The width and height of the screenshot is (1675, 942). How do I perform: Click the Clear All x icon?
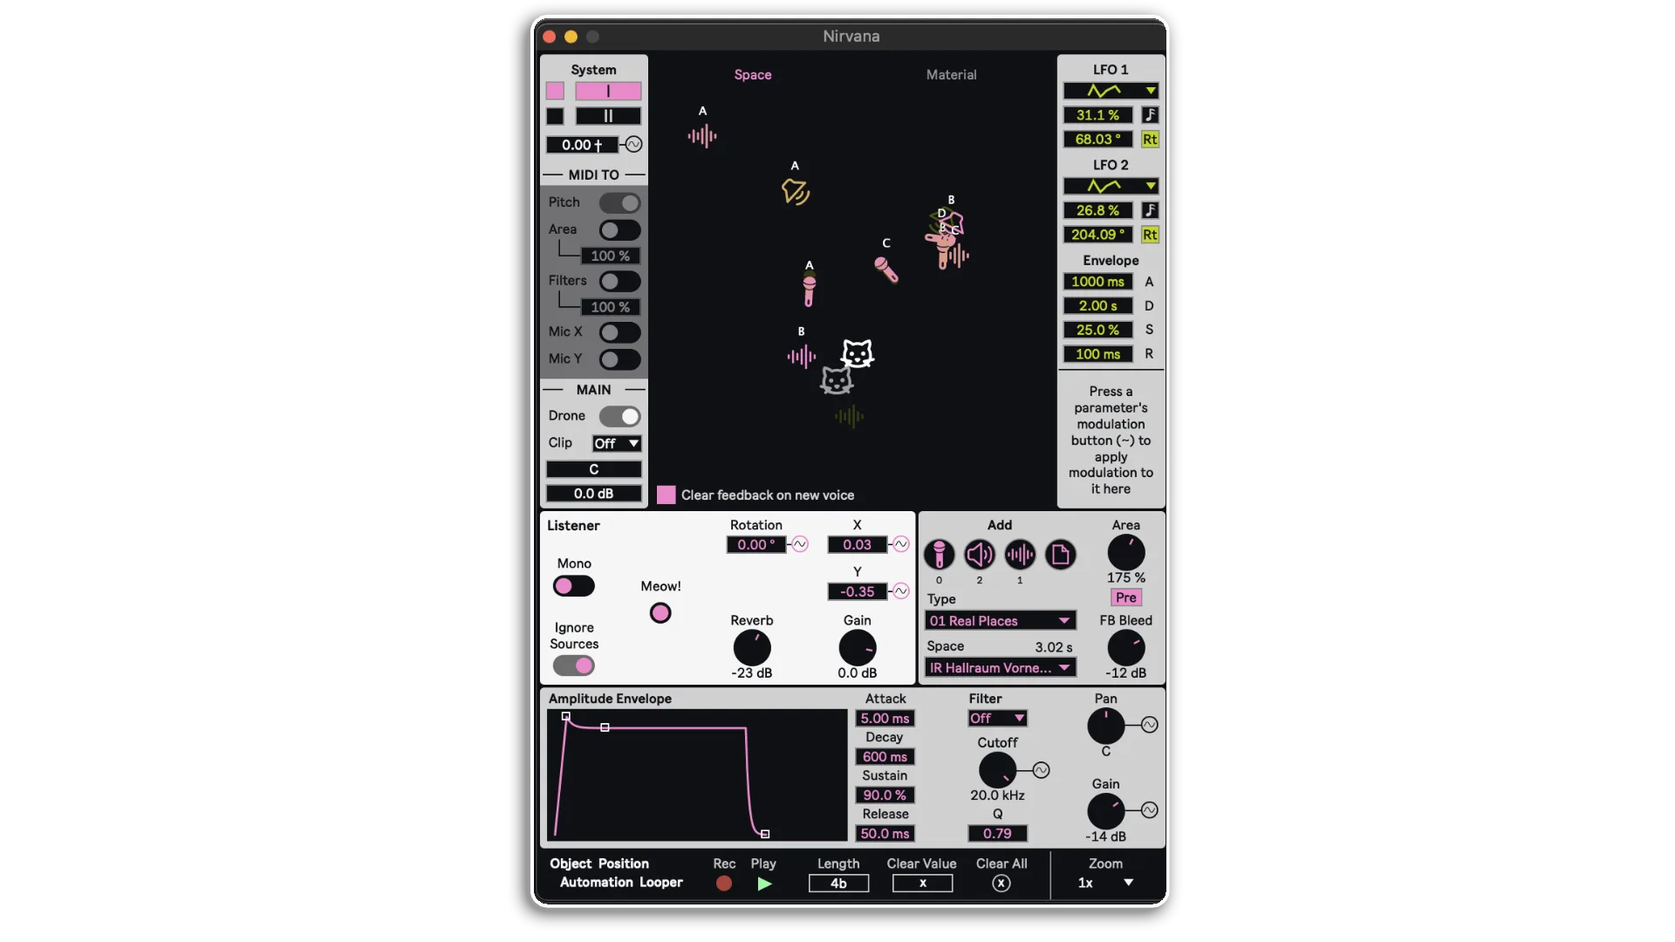1002,884
